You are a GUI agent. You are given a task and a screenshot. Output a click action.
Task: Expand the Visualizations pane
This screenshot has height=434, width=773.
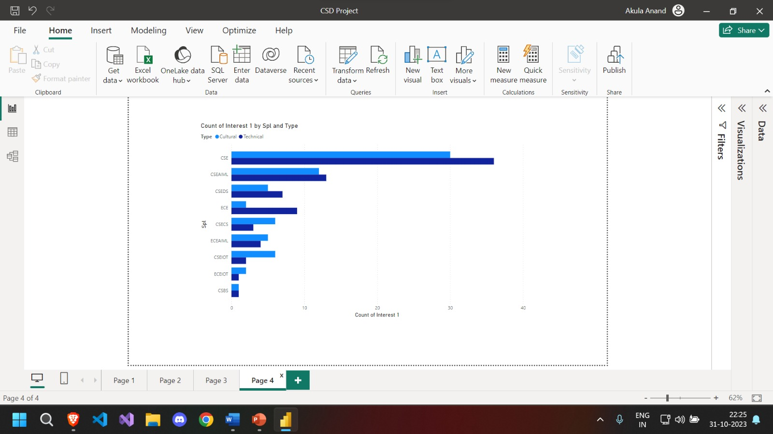point(742,108)
